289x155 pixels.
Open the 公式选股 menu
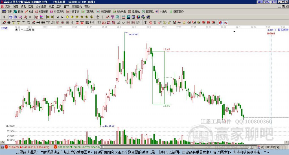(x=41, y=7)
